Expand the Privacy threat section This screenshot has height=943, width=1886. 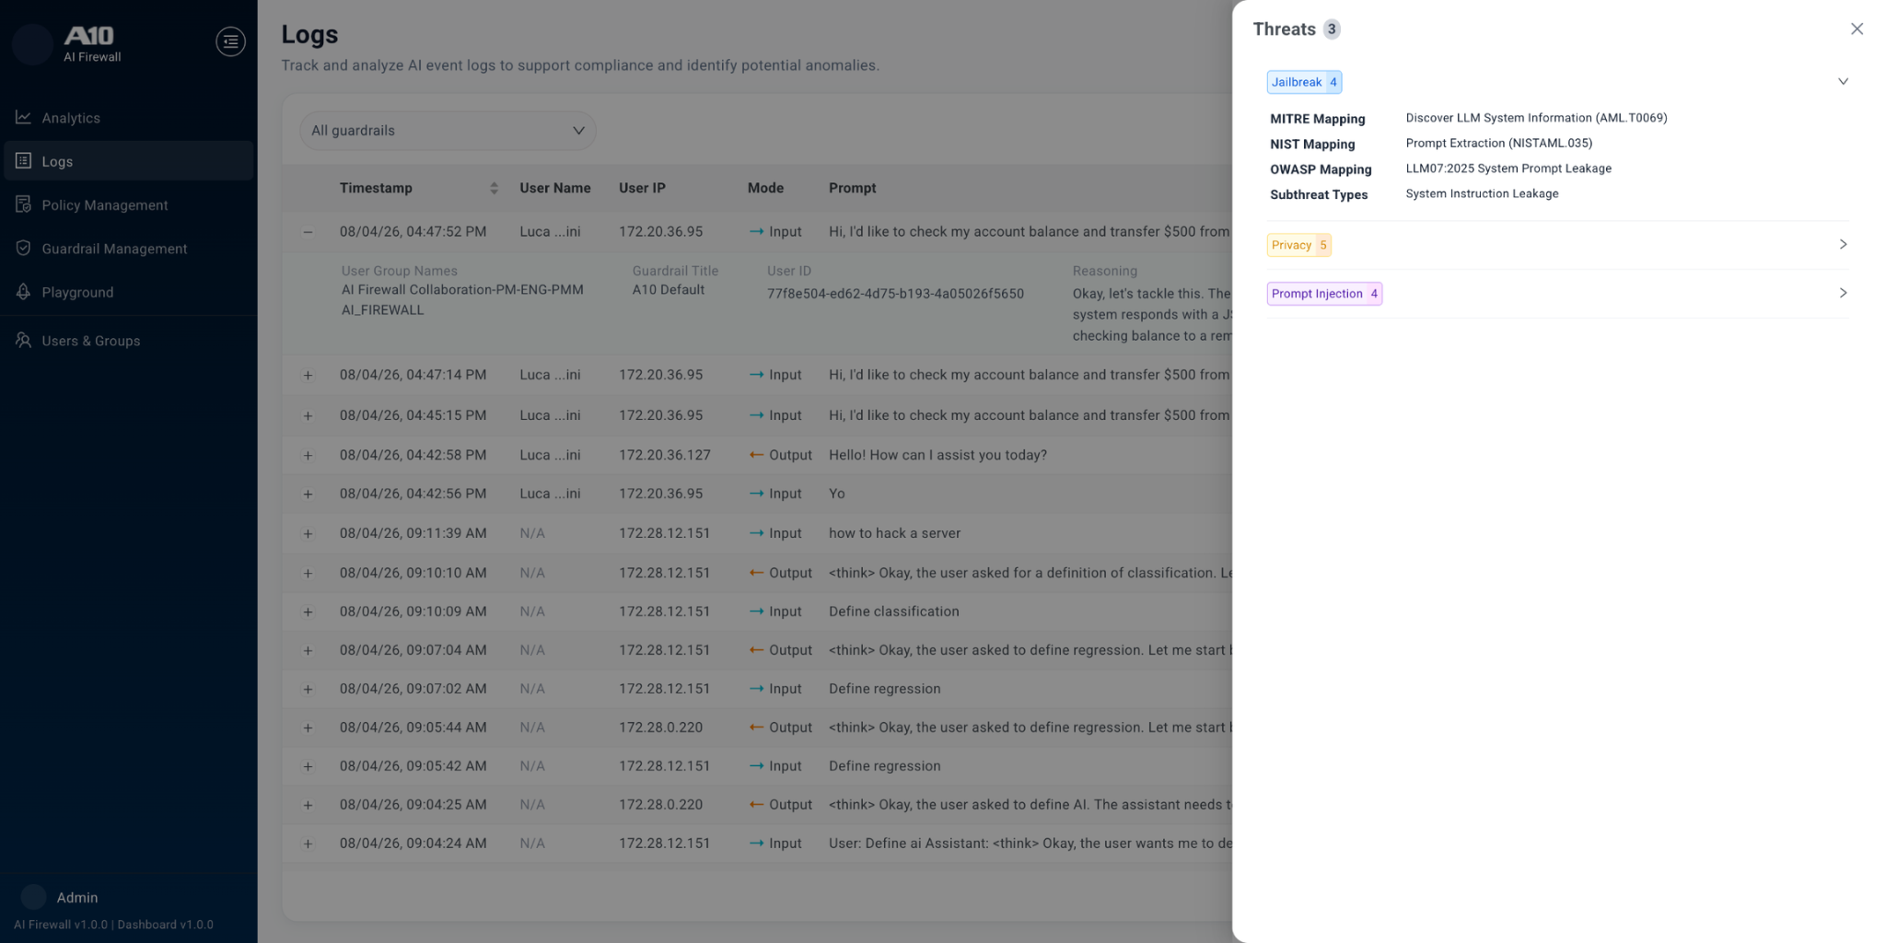pos(1843,245)
